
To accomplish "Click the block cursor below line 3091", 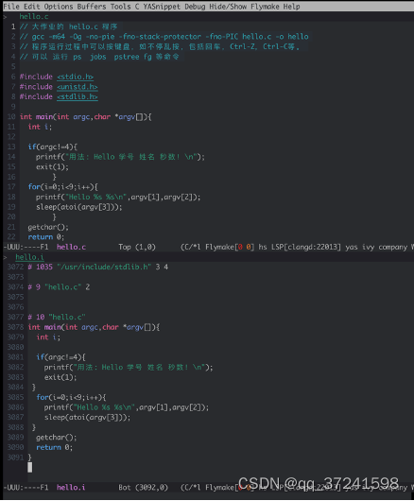I will click(x=29, y=468).
